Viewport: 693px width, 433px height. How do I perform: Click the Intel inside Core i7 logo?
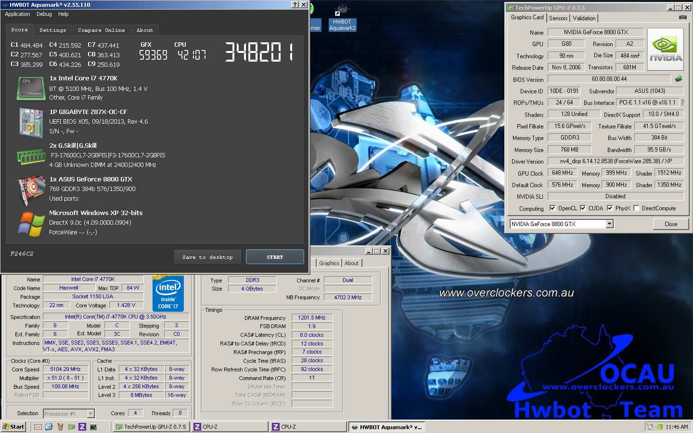168,293
